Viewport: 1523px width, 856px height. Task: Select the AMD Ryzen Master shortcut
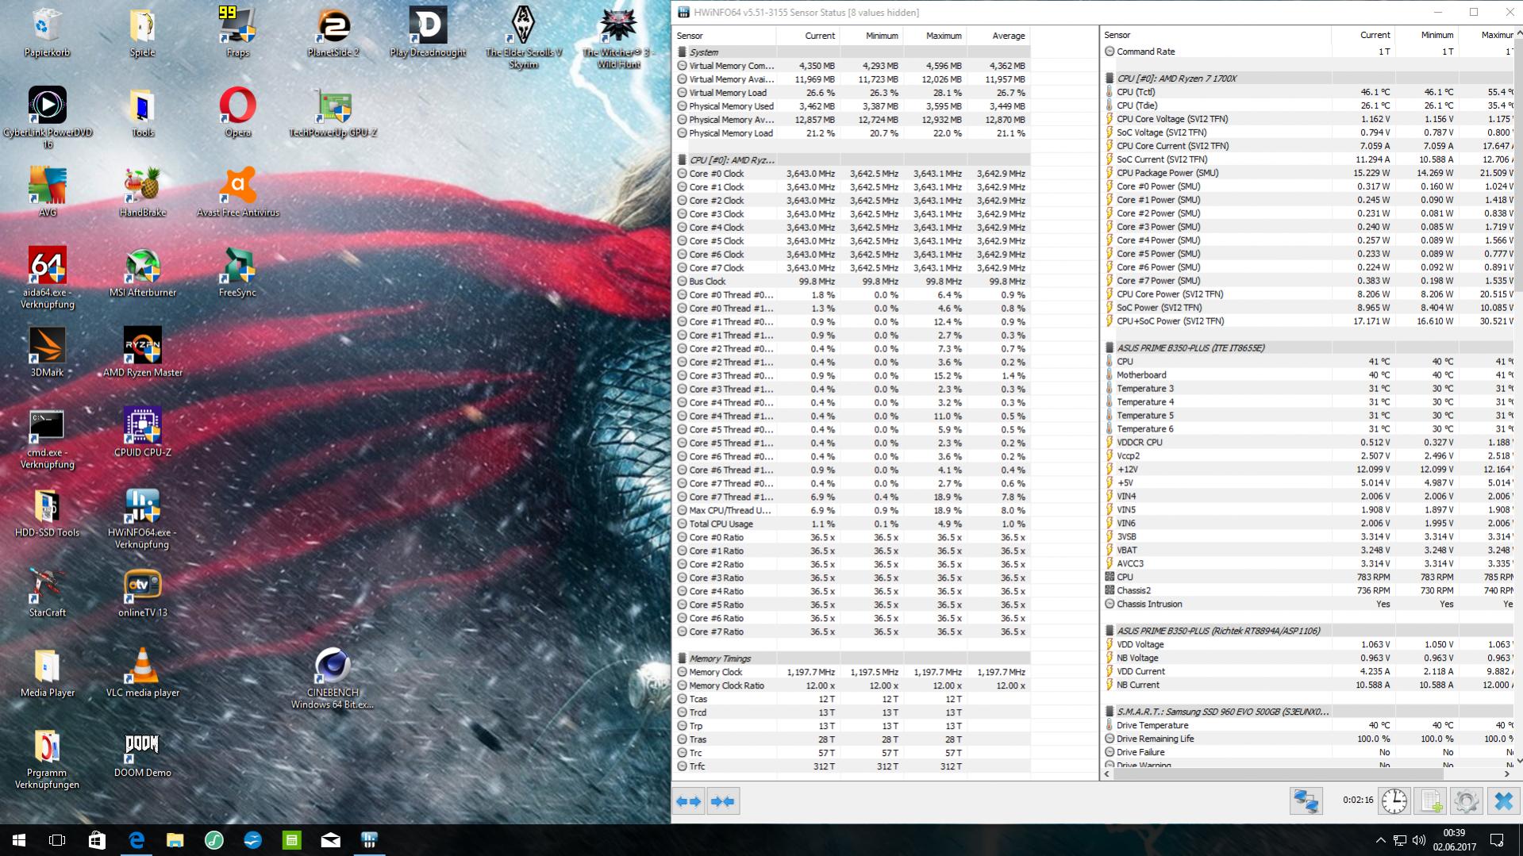pos(142,352)
